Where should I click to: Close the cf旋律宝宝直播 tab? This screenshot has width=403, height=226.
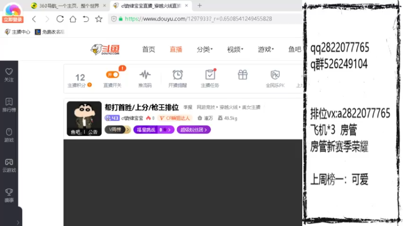[x=186, y=6]
